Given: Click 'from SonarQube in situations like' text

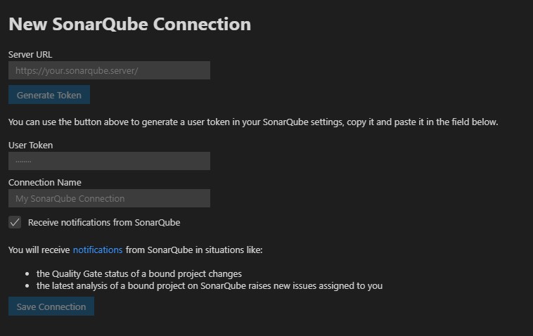Looking at the screenshot, I should coord(194,250).
